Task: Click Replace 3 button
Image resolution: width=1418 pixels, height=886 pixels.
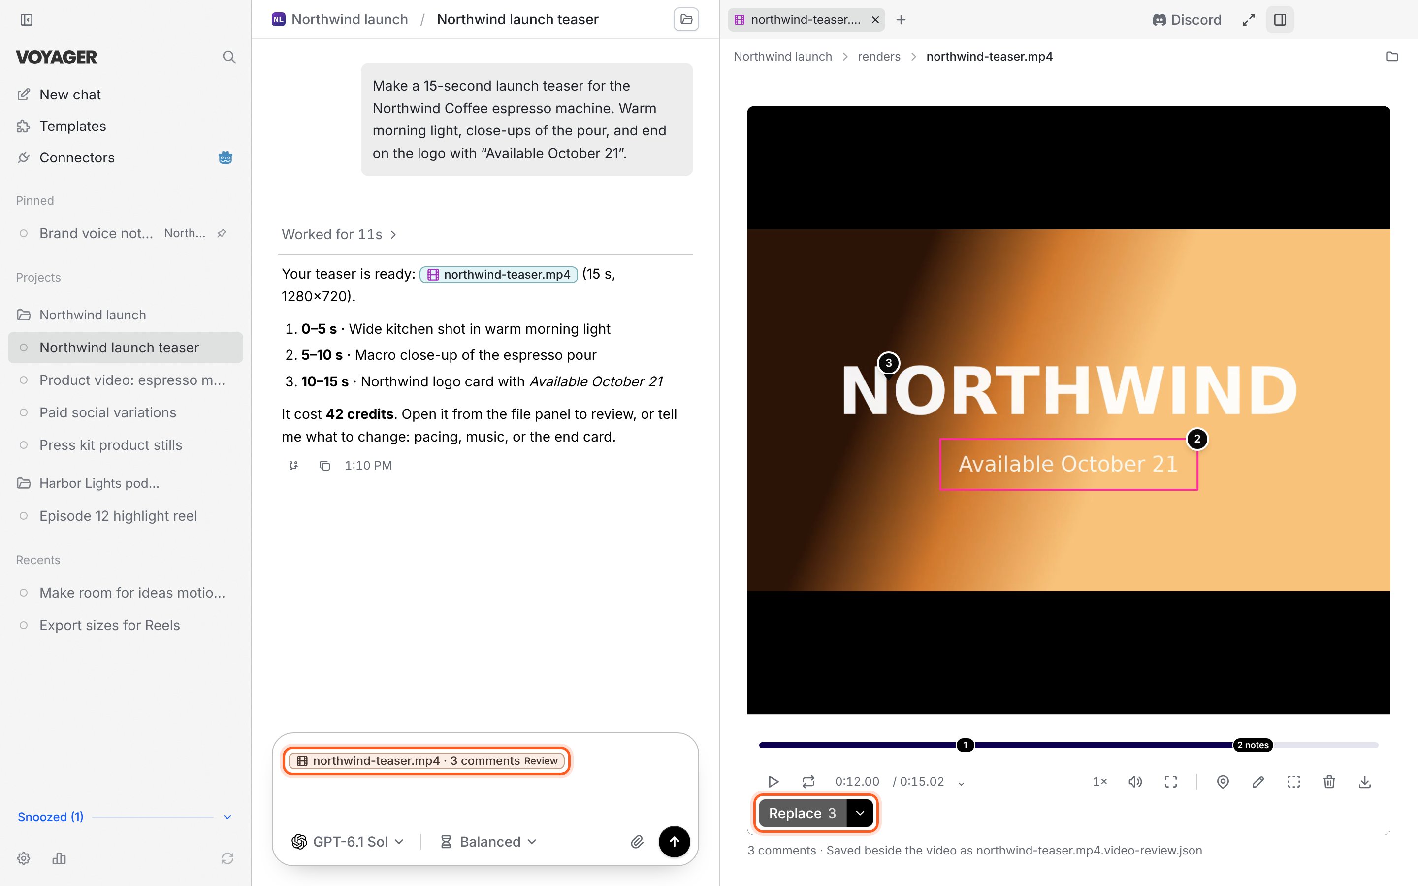Action: pos(802,813)
